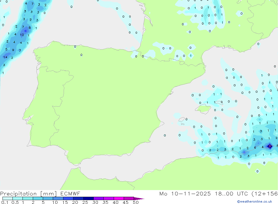Click the legend swatch between 20 and 25
278x204 pixels.
(78, 198)
